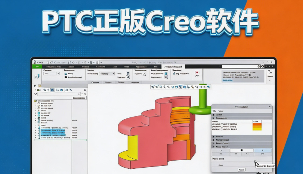Viewport: 303px width, 174px height.
Task: Expand the arrow beneath the curve icon
Action: click(x=270, y=81)
